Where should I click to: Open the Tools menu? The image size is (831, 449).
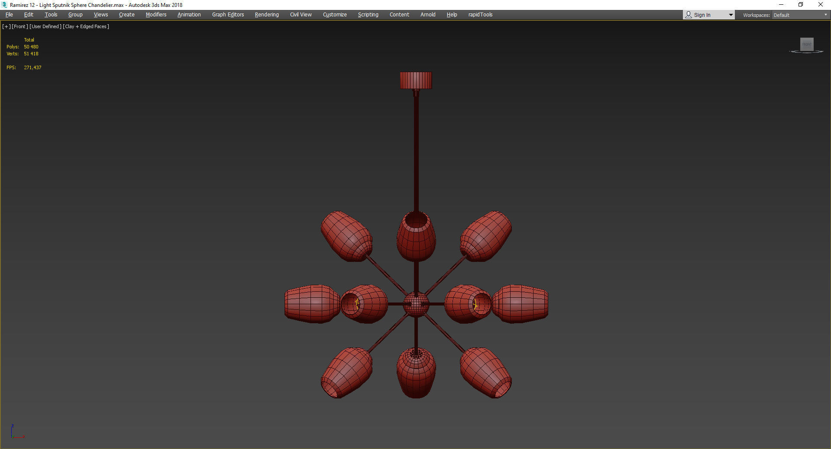tap(51, 15)
